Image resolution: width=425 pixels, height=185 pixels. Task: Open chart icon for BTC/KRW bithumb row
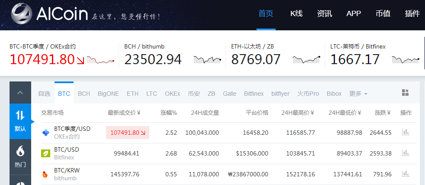tap(406, 174)
